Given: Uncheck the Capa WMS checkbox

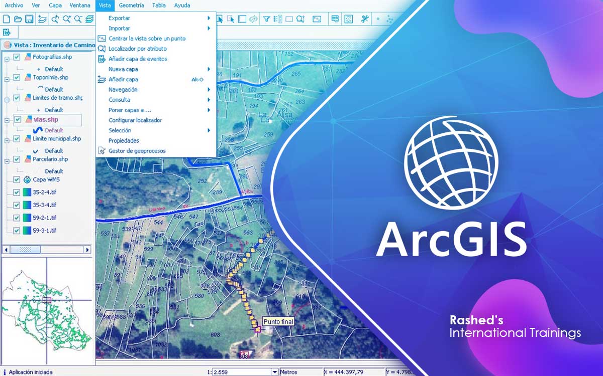Looking at the screenshot, I should [17, 179].
